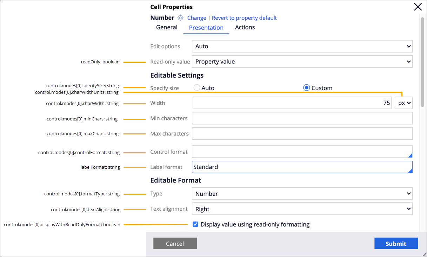The width and height of the screenshot is (427, 257).
Task: Open the px width units dropdown
Action: [x=403, y=103]
